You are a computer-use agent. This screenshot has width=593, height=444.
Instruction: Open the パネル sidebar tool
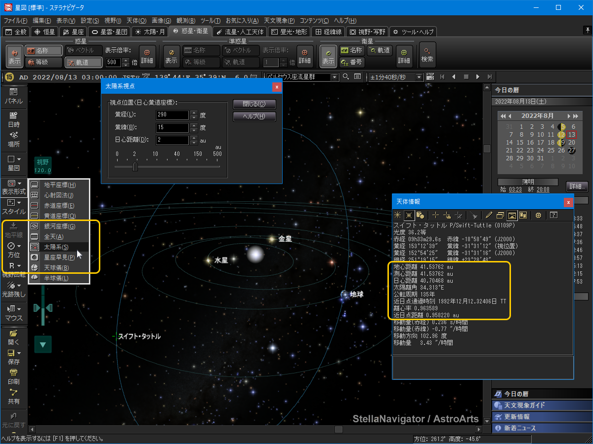[13, 96]
